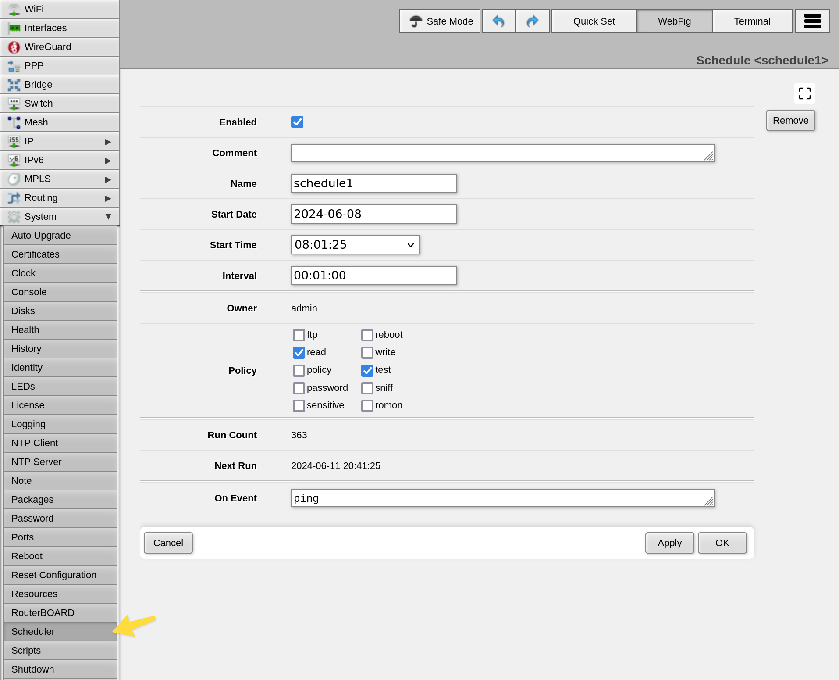Expand the IP sidebar menu
This screenshot has width=839, height=680.
(x=107, y=141)
